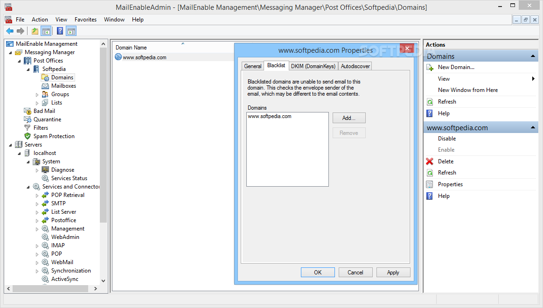This screenshot has height=308, width=543.
Task: Click the Up one level folder icon
Action: click(35, 31)
